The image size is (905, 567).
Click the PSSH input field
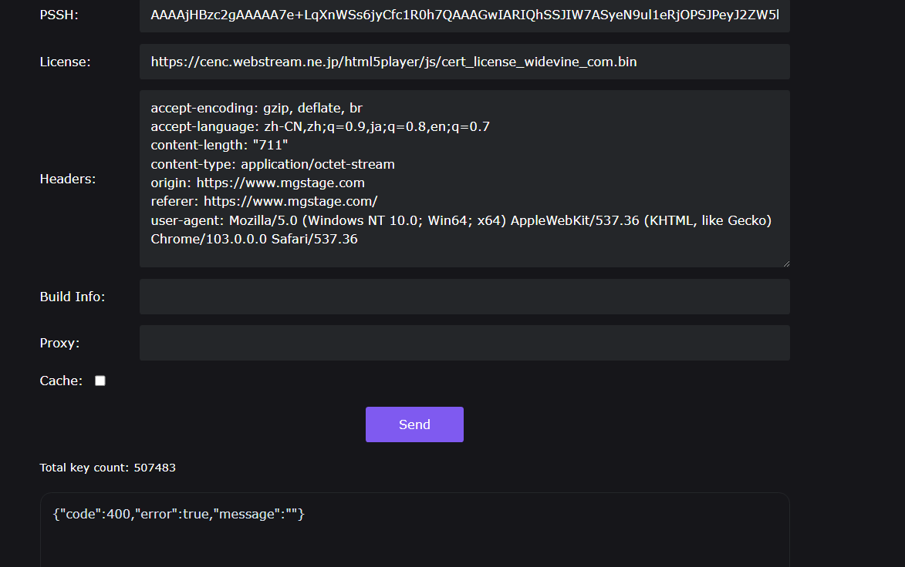pos(464,15)
